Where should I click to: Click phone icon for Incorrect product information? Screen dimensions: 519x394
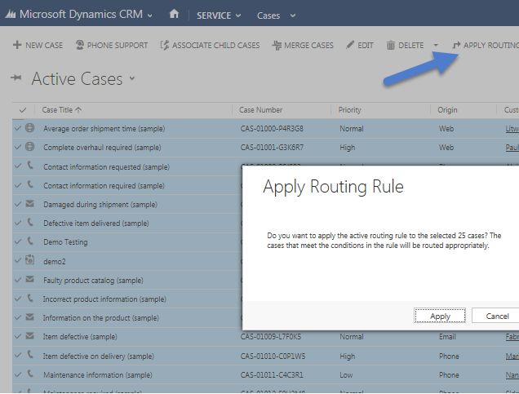pyautogui.click(x=30, y=298)
